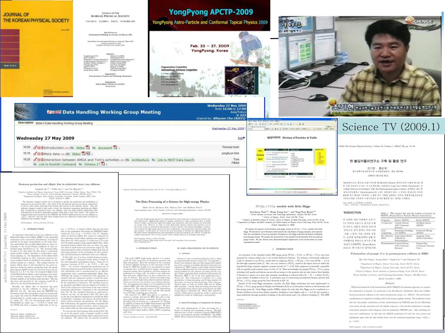The image size is (445, 333).
Task: Select the Polarization of prompt J/ψ paper
Action: (390, 290)
